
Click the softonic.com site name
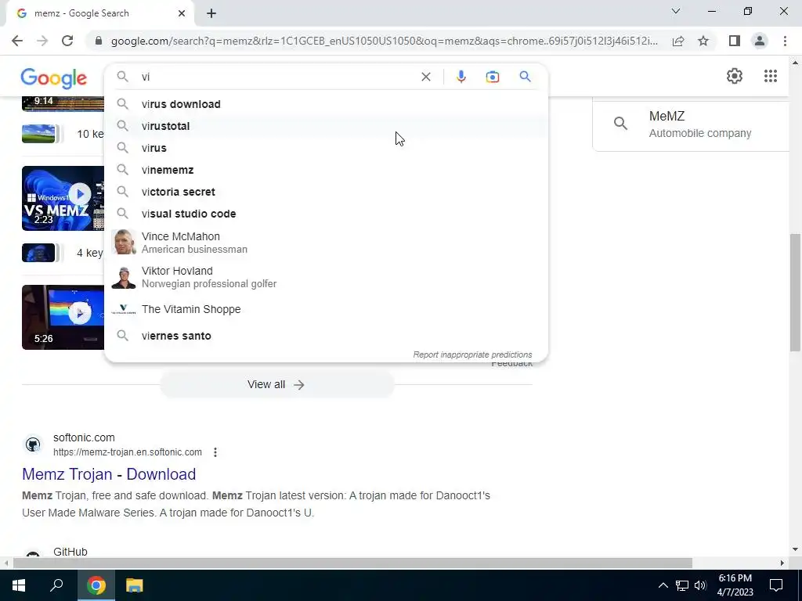tap(84, 438)
